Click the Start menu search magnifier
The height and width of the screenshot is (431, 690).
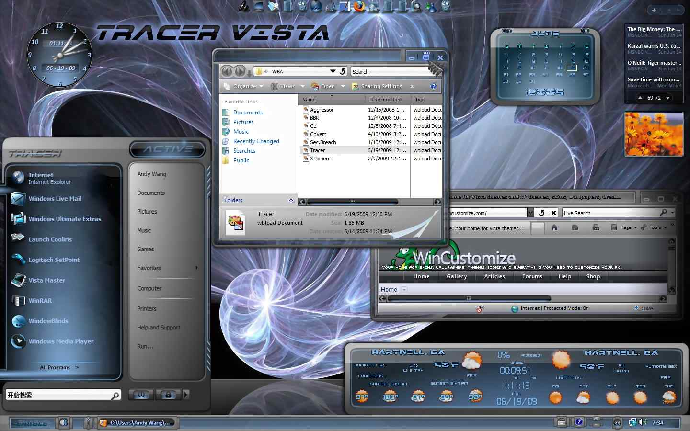tap(115, 396)
